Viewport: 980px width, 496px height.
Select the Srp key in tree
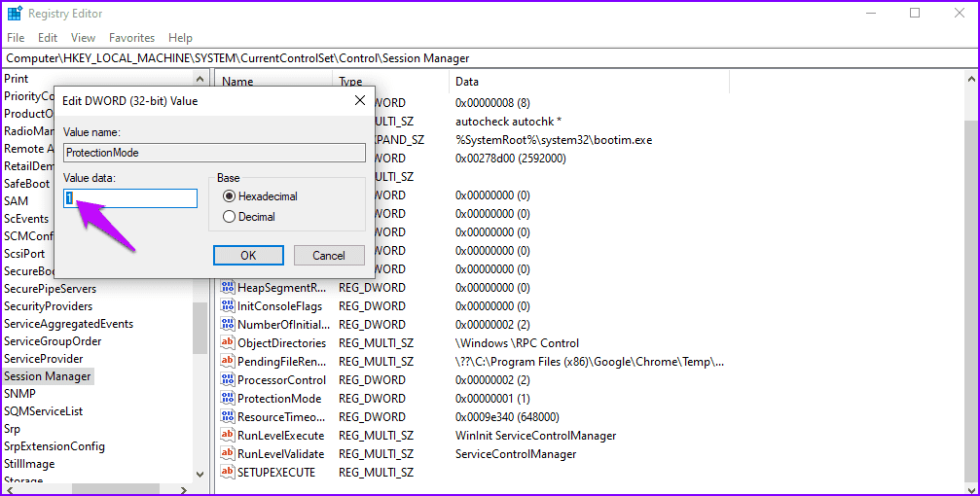click(x=12, y=429)
